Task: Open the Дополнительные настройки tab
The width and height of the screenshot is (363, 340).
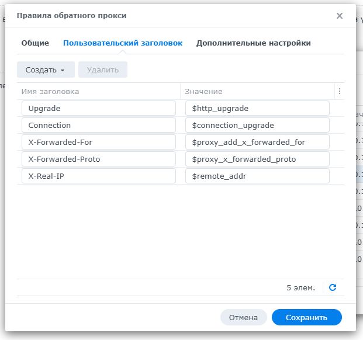Action: 253,43
